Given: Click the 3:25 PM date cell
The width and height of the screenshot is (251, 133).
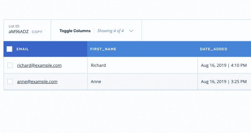Looking at the screenshot, I should coord(224,81).
